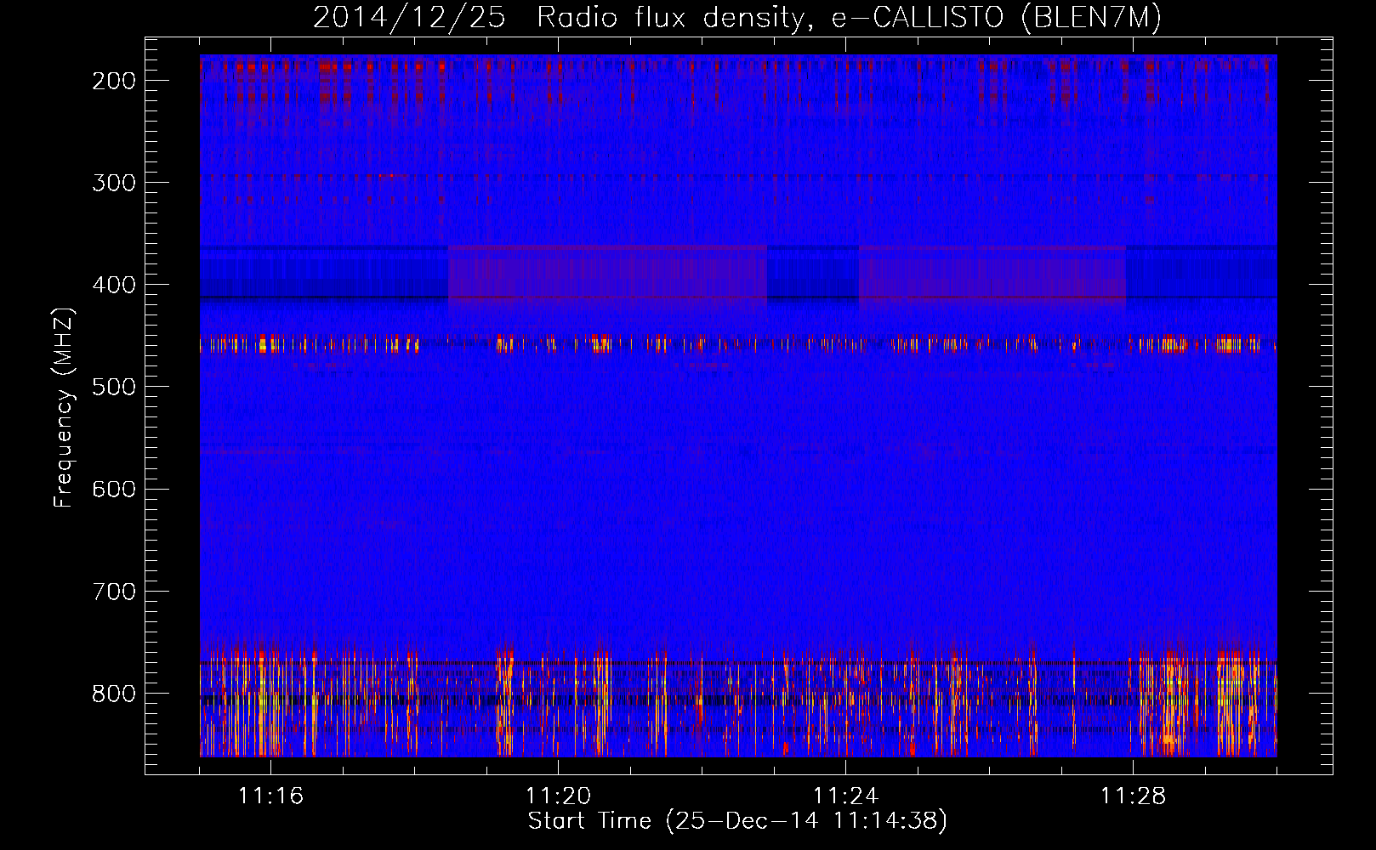Click the 11:20 time tick label
Image resolution: width=1376 pixels, height=850 pixels.
558,796
